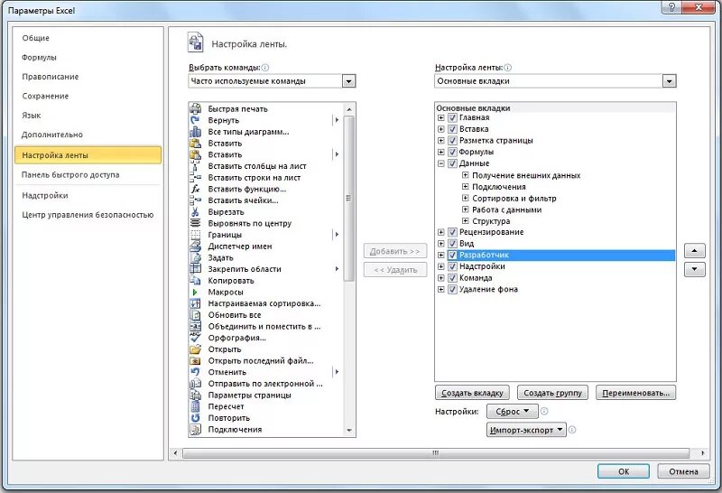Click the Границы borders icon
The height and width of the screenshot is (493, 722).
(x=195, y=235)
